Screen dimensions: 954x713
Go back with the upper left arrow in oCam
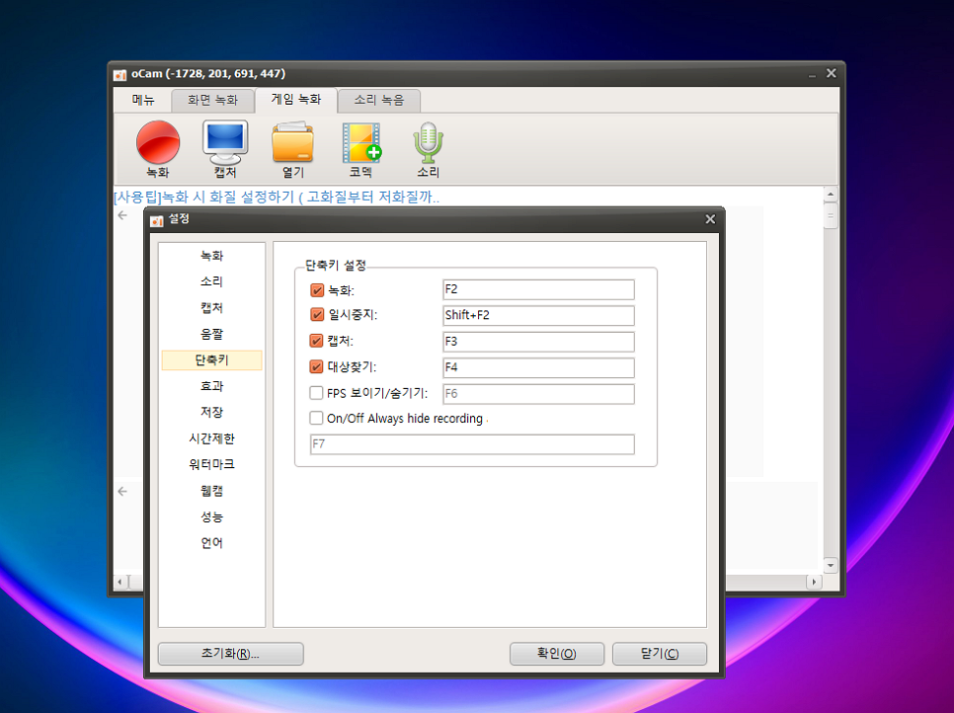pos(122,215)
